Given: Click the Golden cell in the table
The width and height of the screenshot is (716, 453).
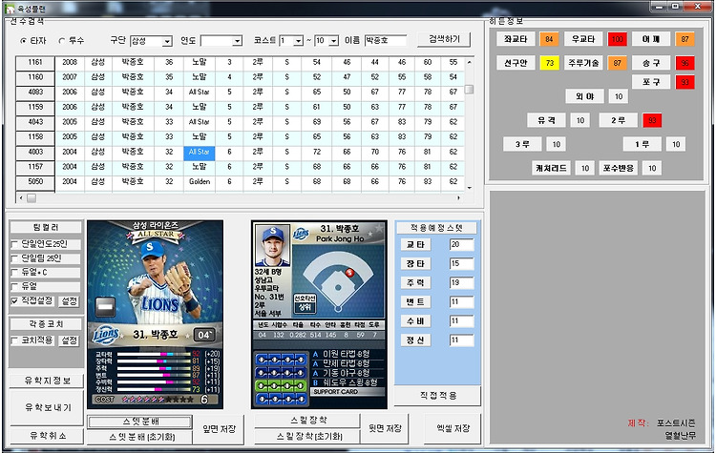Looking at the screenshot, I should [x=200, y=181].
